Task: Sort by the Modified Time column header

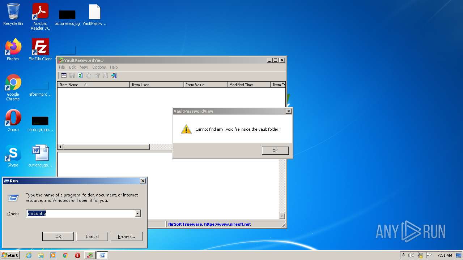Action: pos(249,85)
